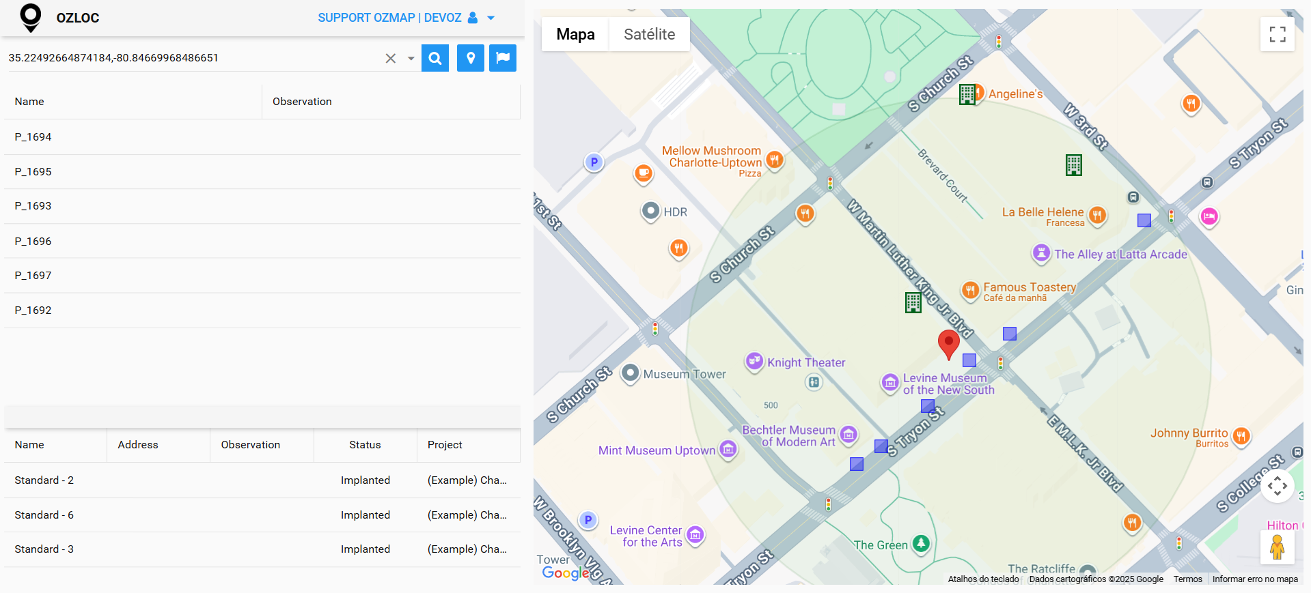Screen dimensions: 1311x593
Task: Click green building marker near Brevard Court
Action: click(x=1074, y=164)
